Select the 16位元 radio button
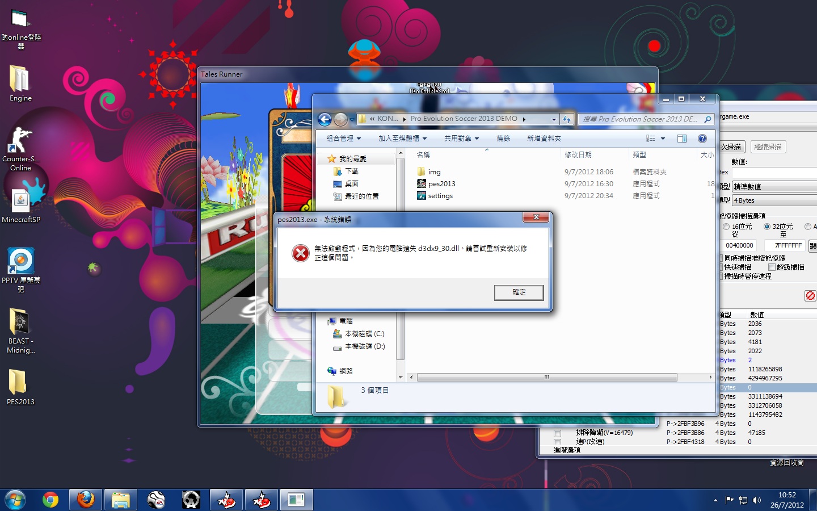 click(x=726, y=226)
